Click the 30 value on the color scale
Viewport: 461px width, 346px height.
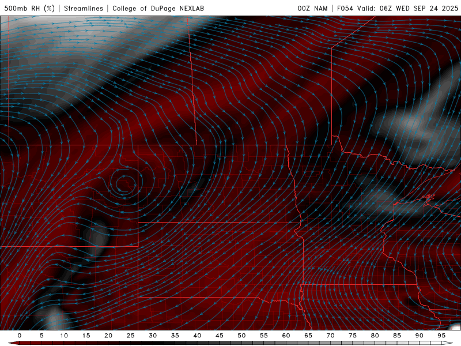[153, 336]
